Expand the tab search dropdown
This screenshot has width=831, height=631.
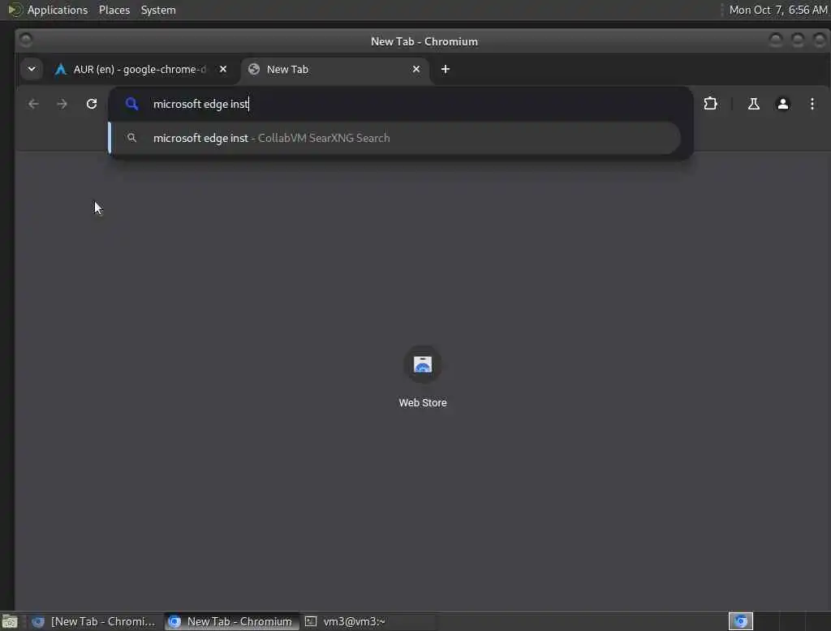(x=32, y=69)
